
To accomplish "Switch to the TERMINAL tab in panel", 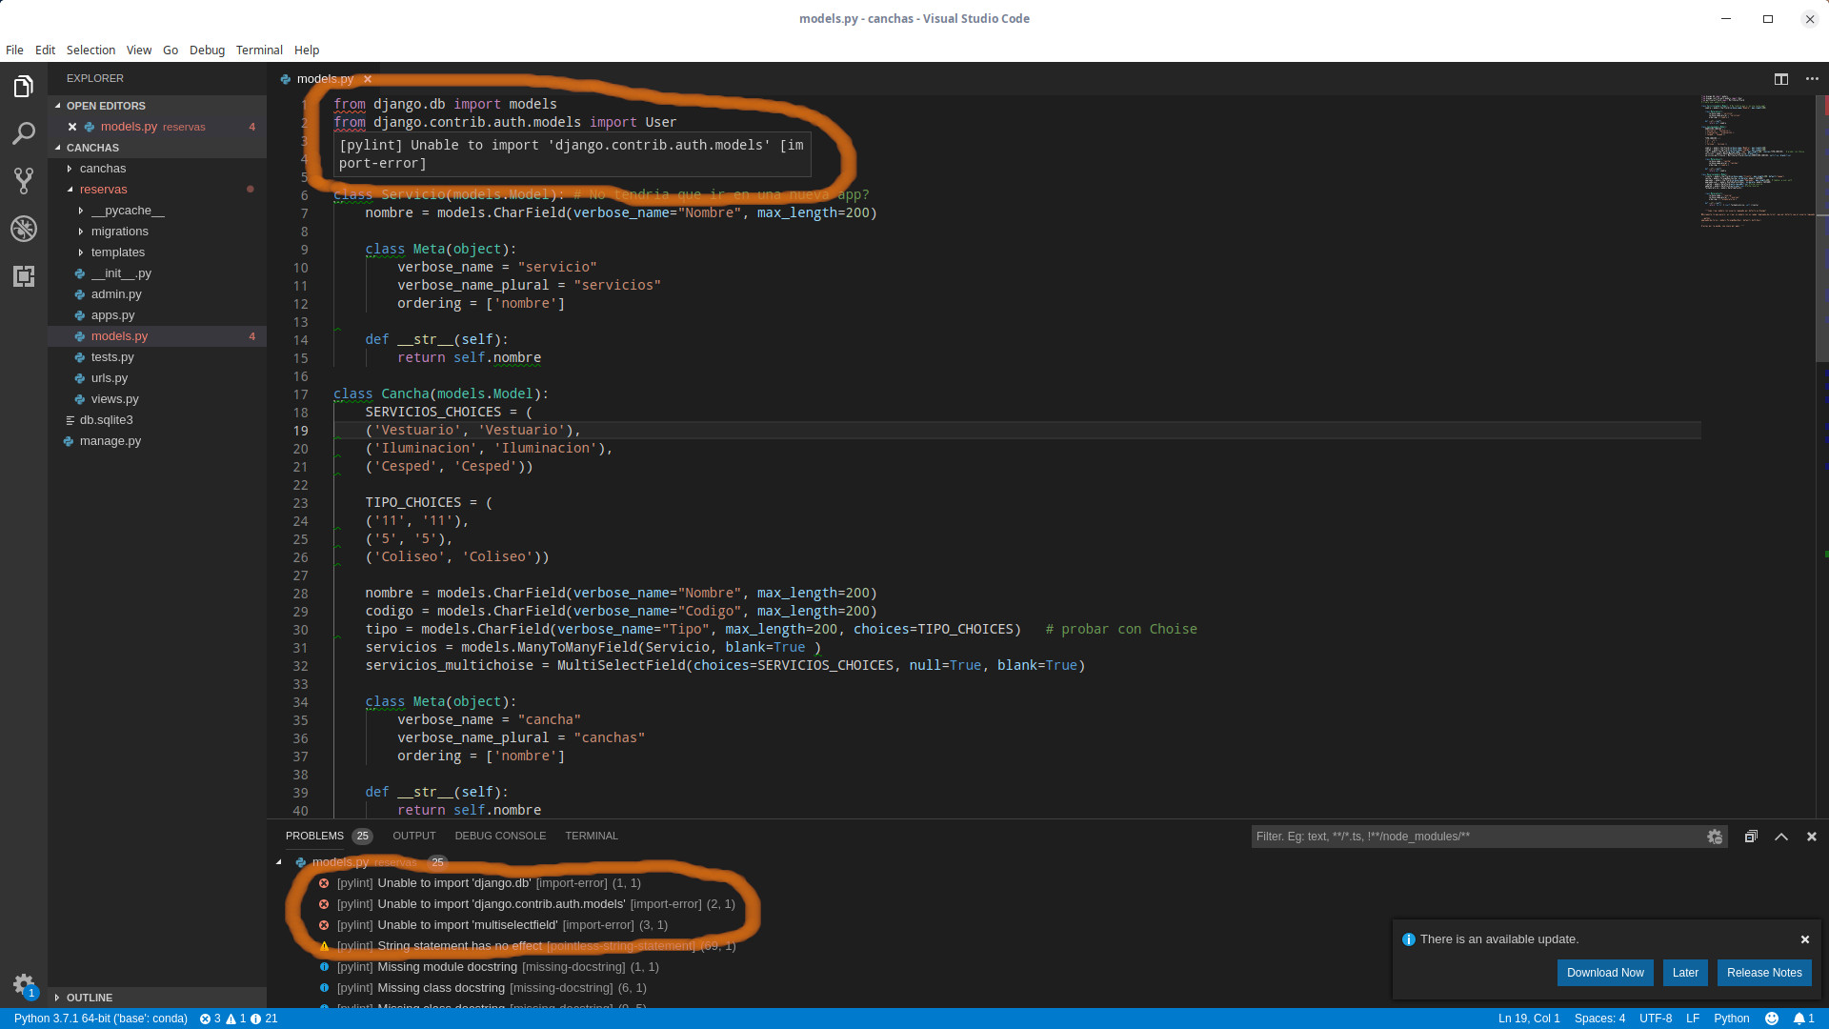I will [591, 836].
